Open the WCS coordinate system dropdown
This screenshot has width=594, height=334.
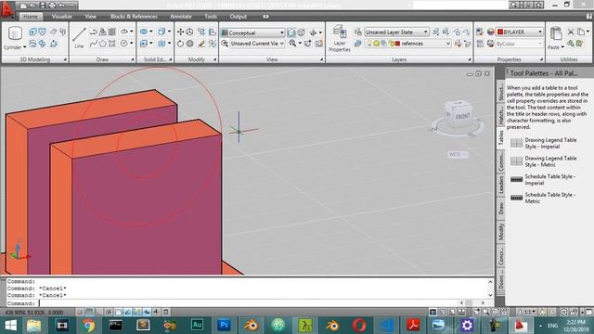[x=458, y=155]
